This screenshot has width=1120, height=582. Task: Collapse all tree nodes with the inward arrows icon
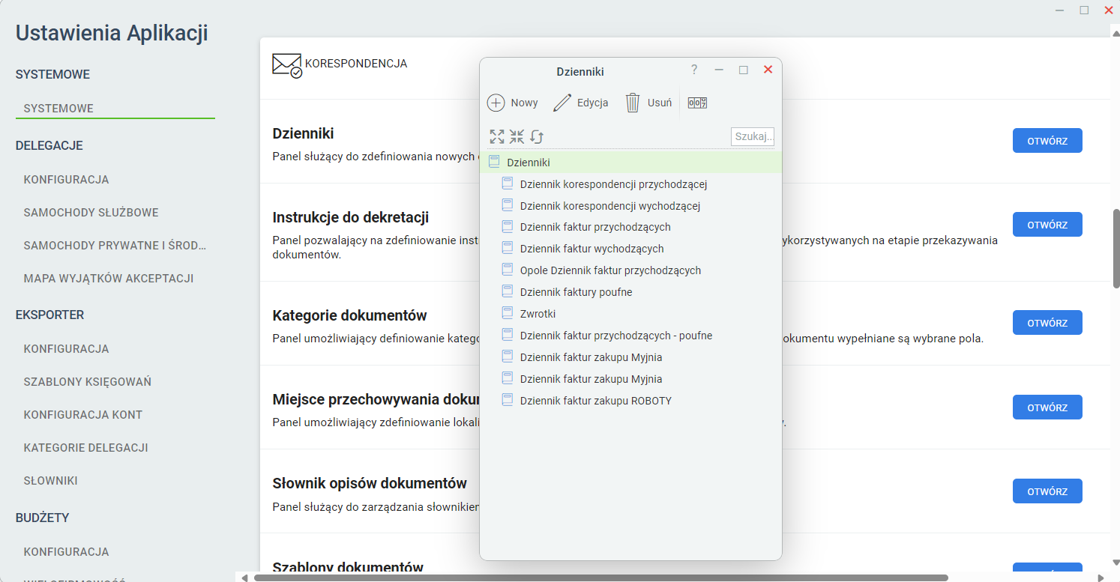tap(517, 136)
